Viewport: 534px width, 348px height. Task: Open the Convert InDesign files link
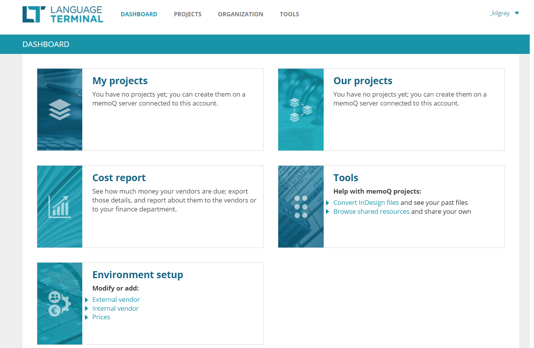point(366,203)
